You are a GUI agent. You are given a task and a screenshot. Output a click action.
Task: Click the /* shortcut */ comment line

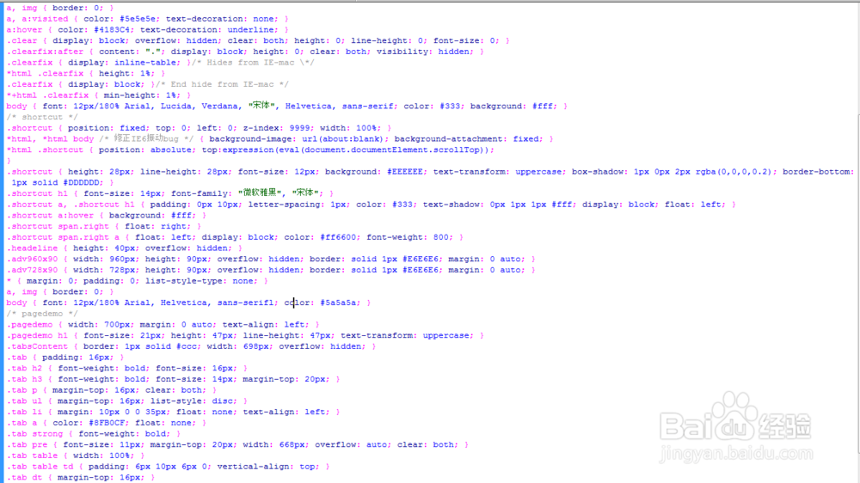tap(42, 118)
